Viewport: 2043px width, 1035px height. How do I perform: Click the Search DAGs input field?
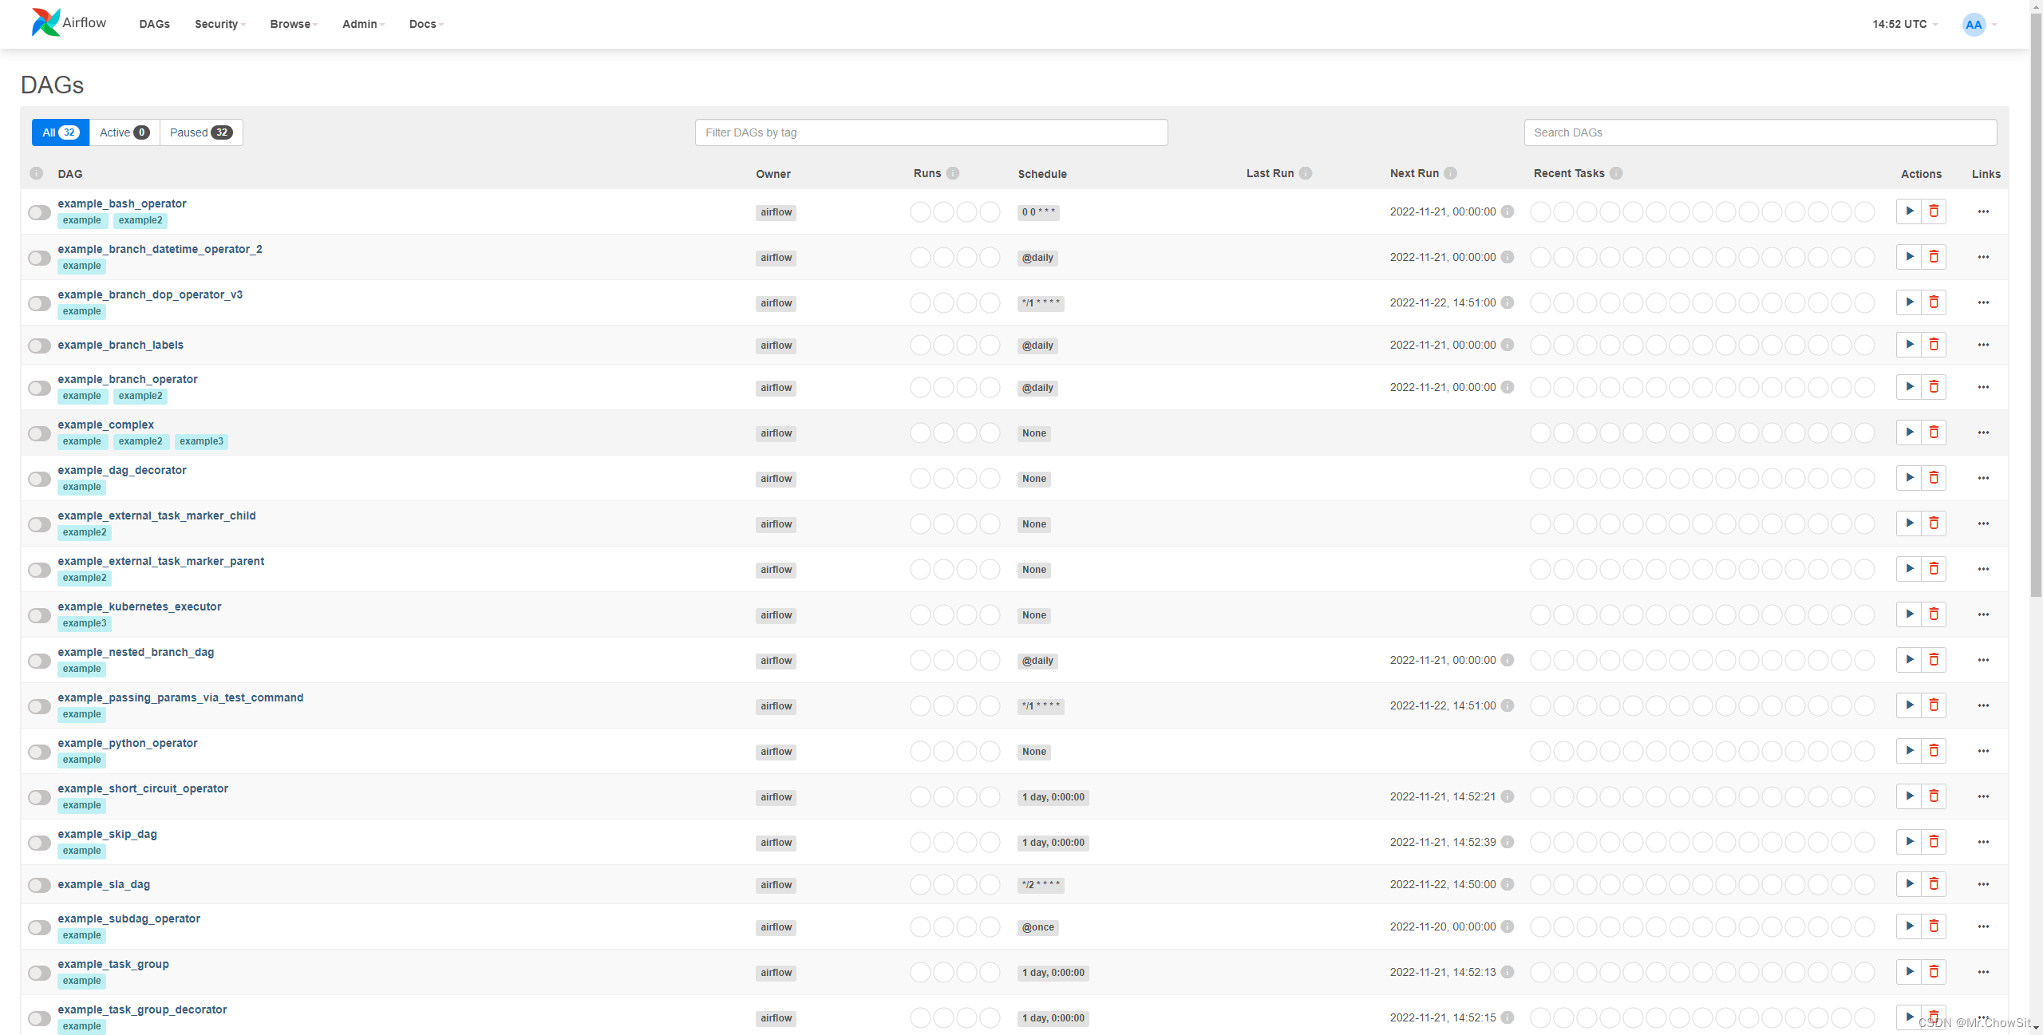pos(1760,132)
